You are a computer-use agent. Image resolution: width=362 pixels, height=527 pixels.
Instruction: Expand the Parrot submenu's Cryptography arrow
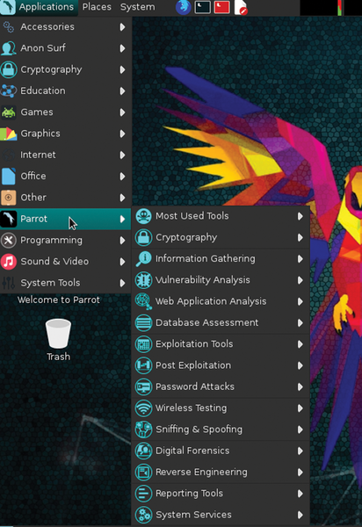[300, 238]
